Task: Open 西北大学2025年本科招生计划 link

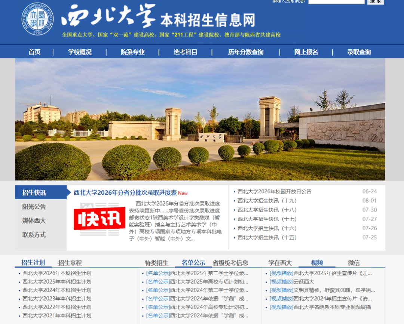Action: (x=57, y=282)
